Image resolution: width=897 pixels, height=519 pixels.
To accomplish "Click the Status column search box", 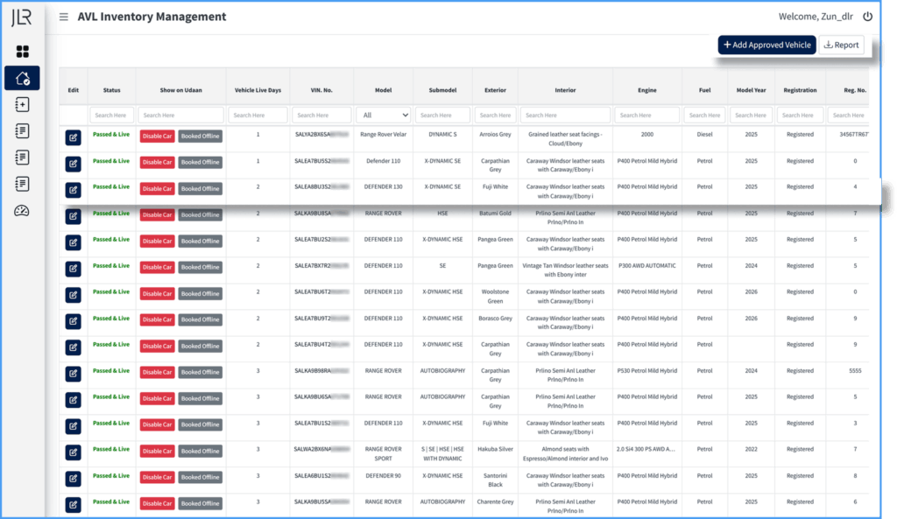I will 111,115.
